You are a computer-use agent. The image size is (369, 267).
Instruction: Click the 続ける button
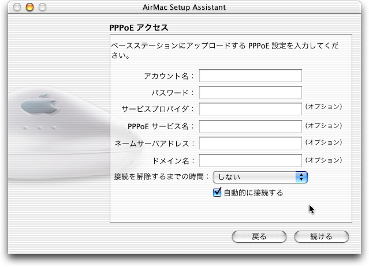click(321, 236)
